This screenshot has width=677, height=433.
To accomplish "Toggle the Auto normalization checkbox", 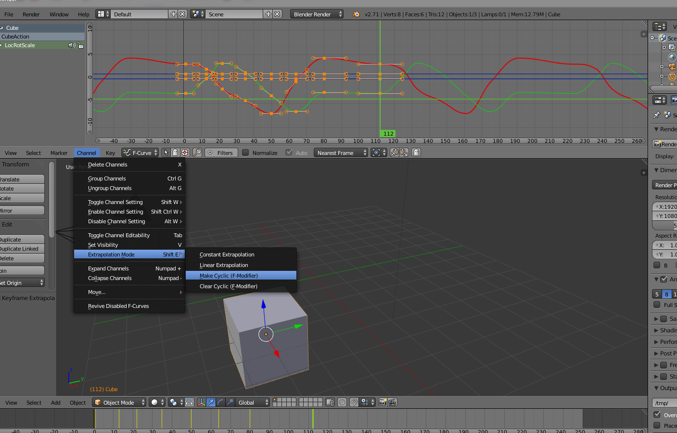I will pos(289,153).
